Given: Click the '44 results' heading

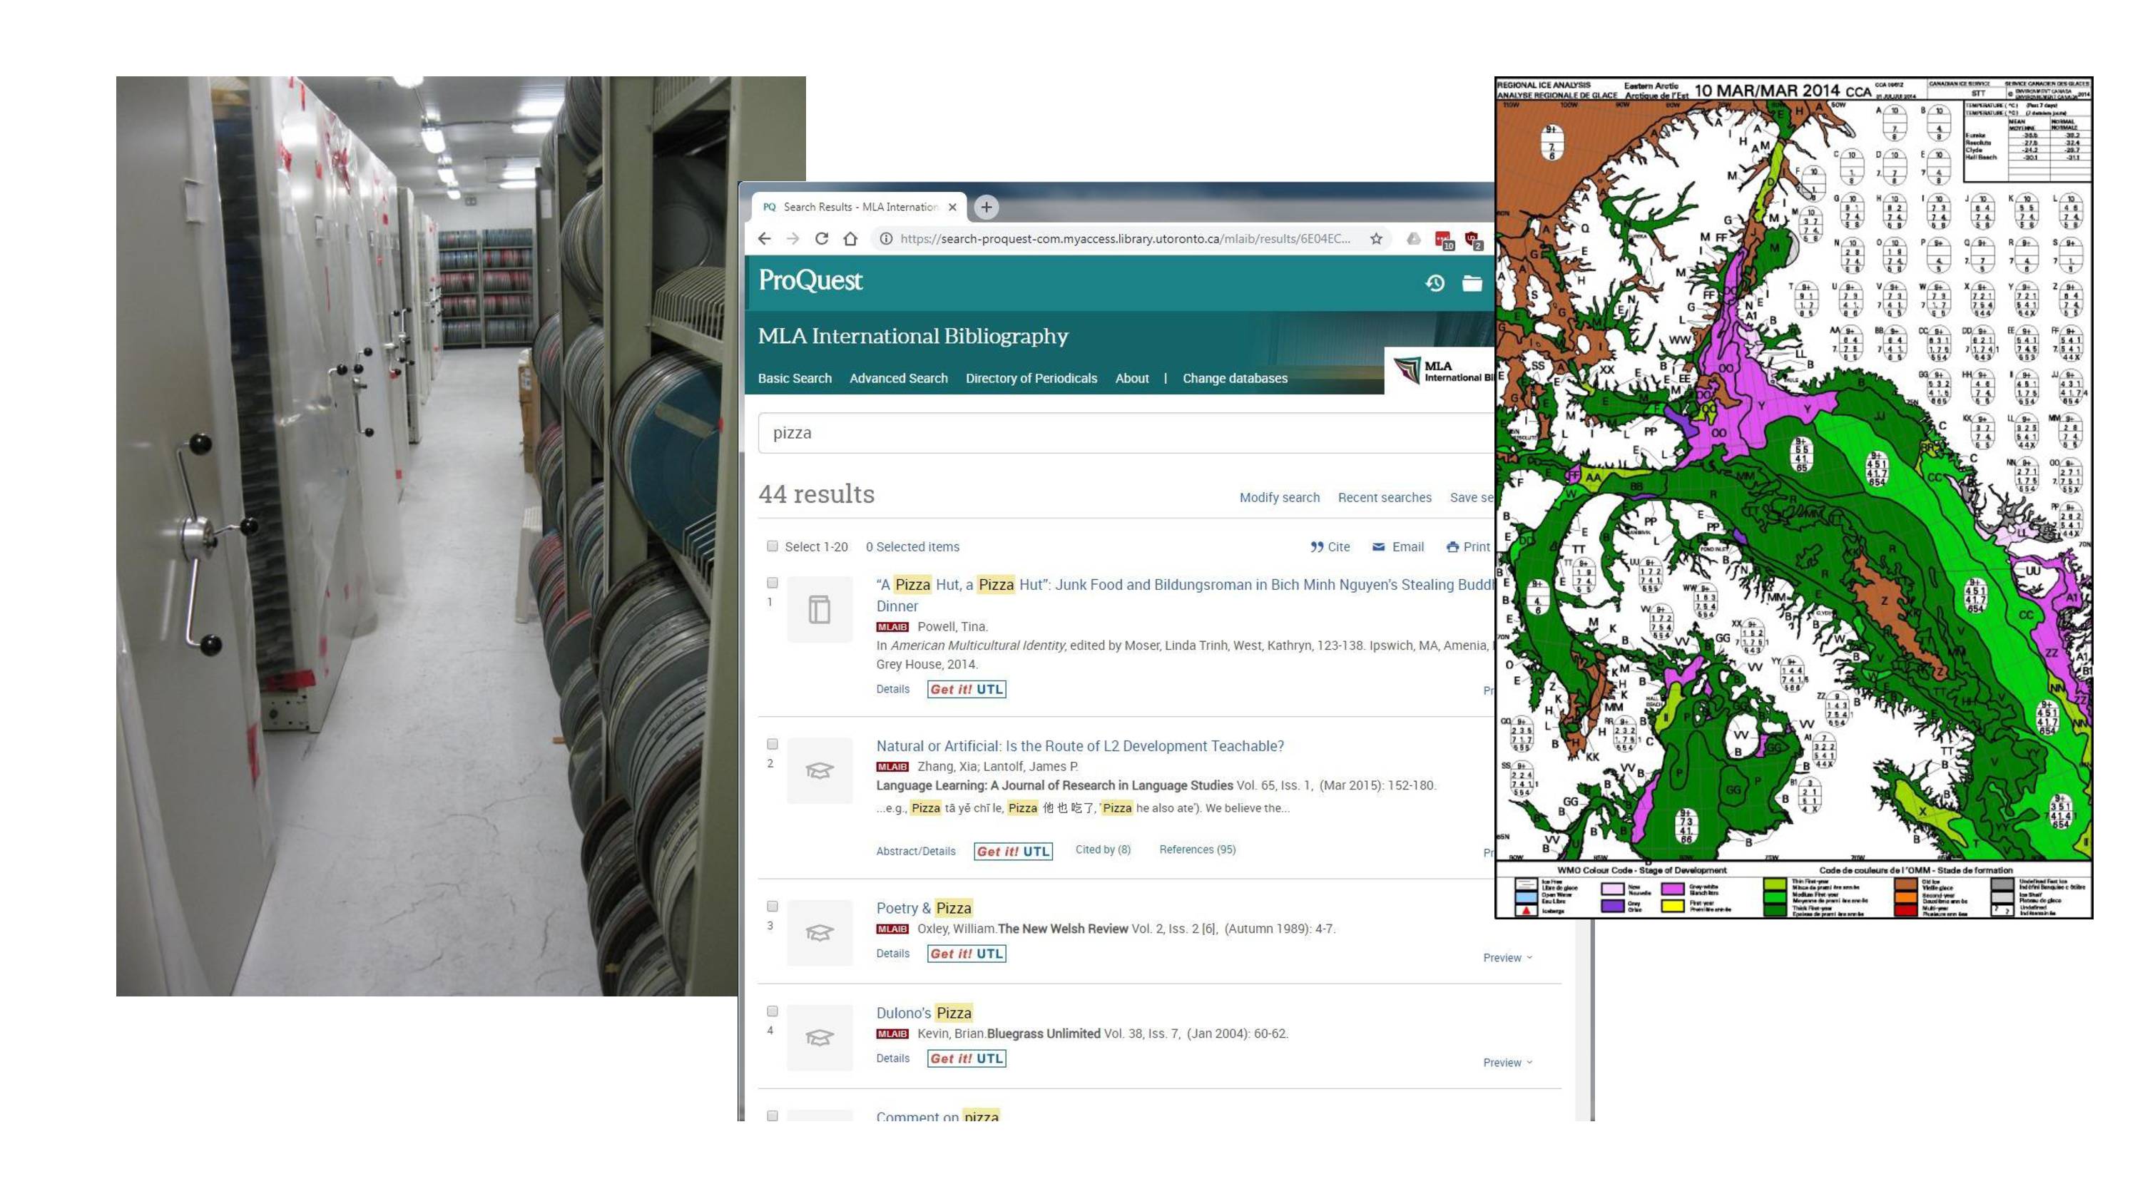Looking at the screenshot, I should [816, 494].
